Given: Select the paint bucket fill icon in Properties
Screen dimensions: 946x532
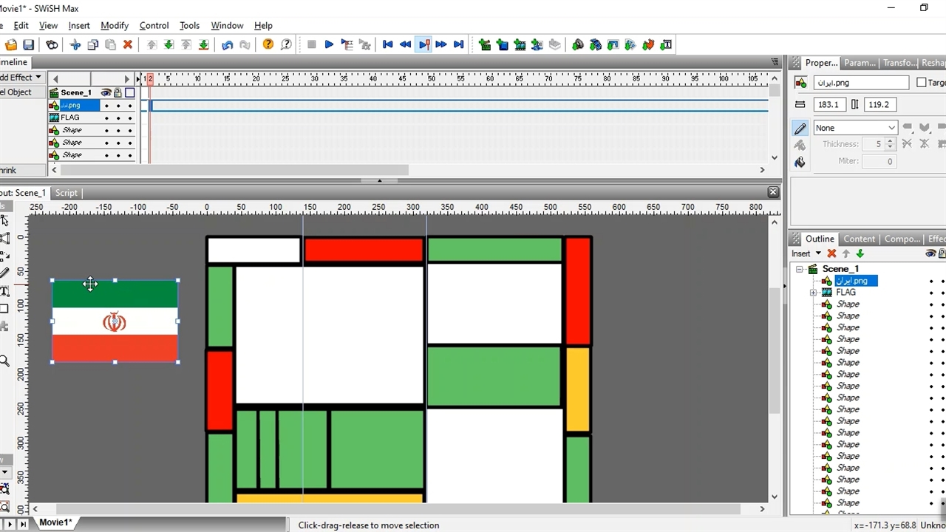Looking at the screenshot, I should (800, 162).
